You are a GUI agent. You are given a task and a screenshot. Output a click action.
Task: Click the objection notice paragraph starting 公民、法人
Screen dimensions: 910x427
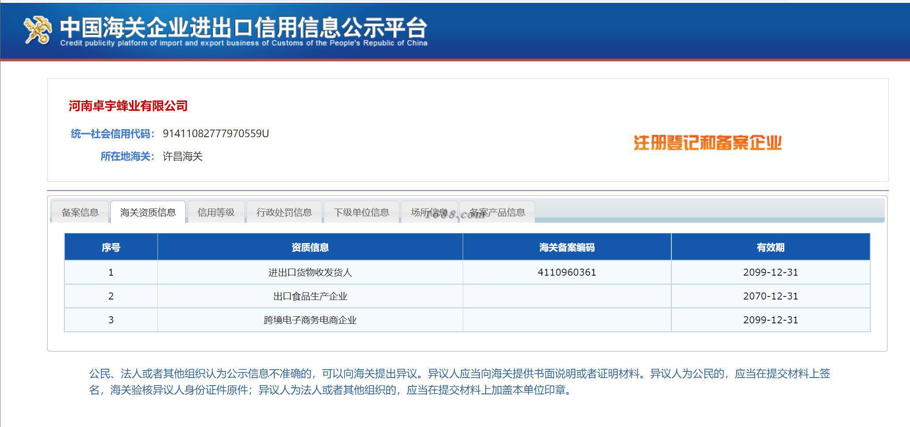click(460, 382)
